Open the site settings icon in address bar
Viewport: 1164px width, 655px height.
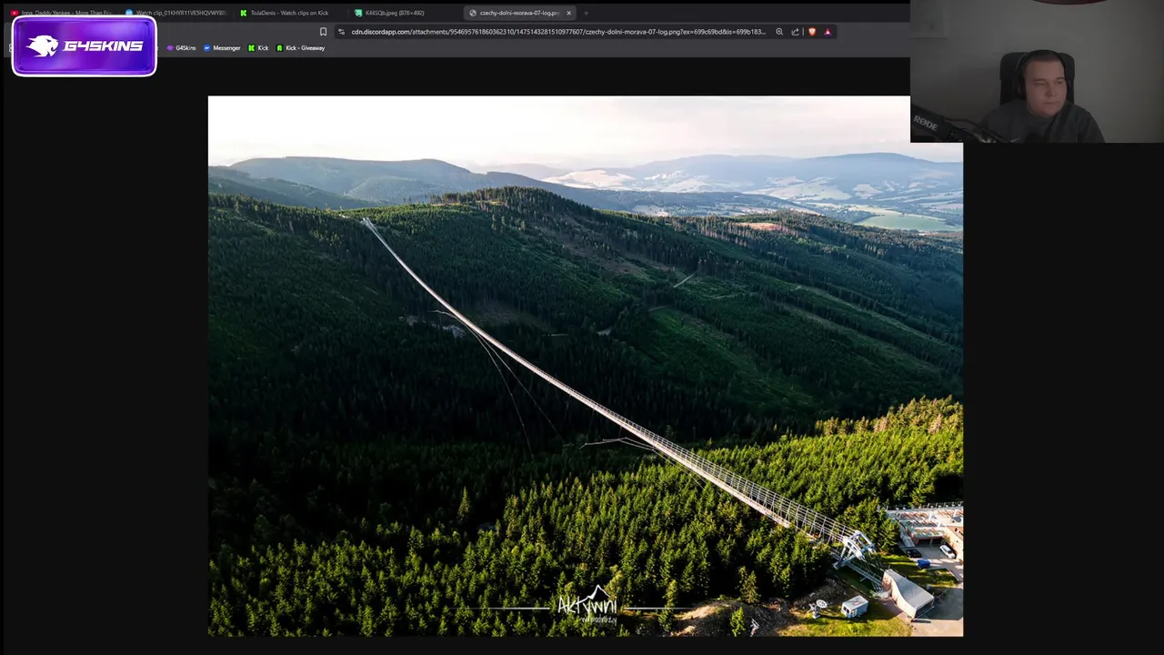[x=341, y=32]
